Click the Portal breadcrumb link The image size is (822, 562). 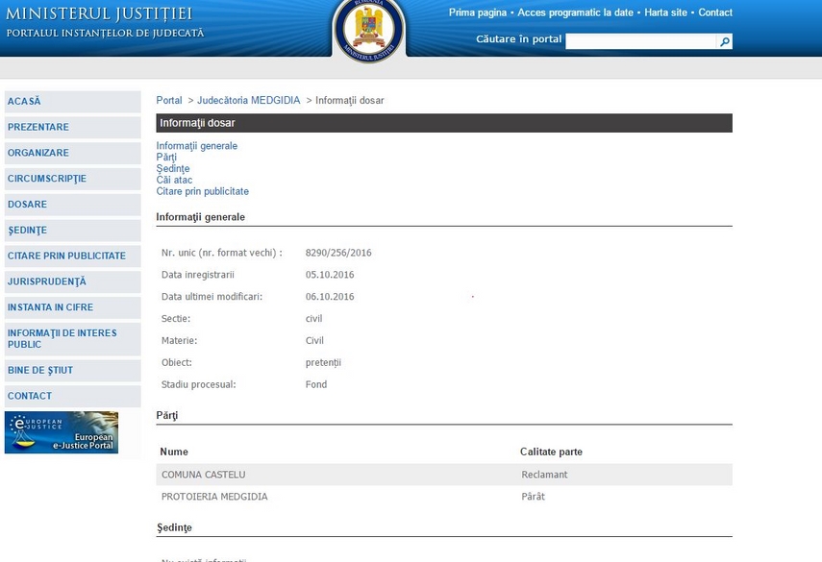click(x=169, y=100)
